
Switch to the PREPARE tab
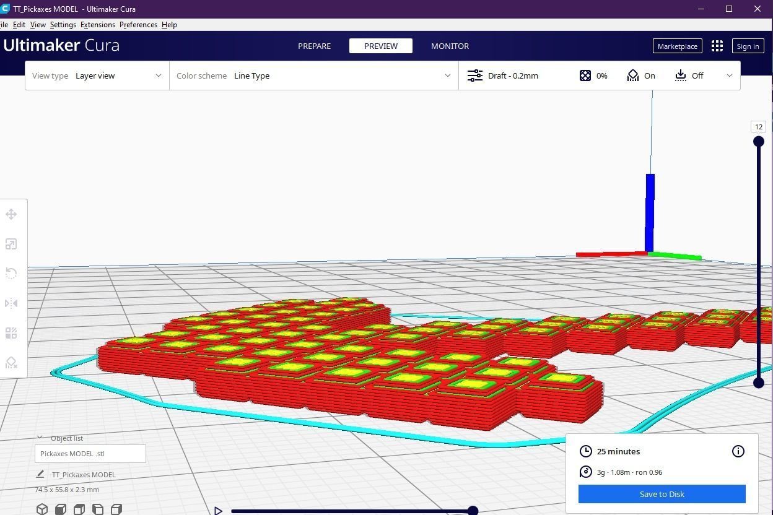coord(314,46)
